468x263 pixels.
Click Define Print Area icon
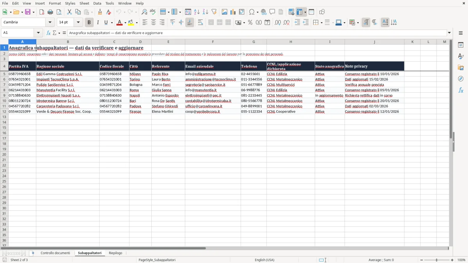coord(291,12)
